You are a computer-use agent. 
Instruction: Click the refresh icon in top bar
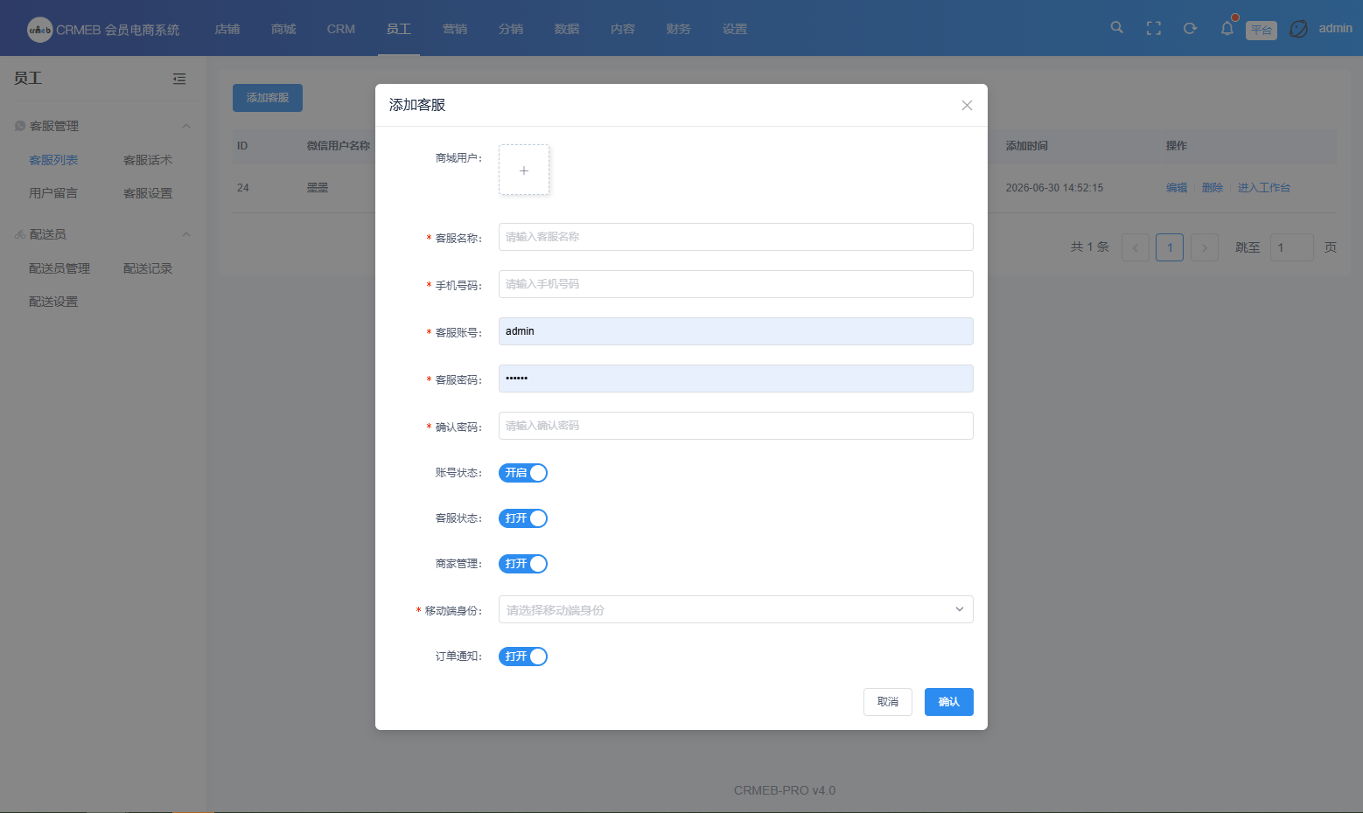point(1190,28)
